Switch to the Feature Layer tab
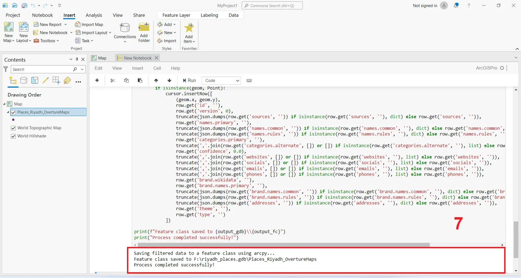 176,15
